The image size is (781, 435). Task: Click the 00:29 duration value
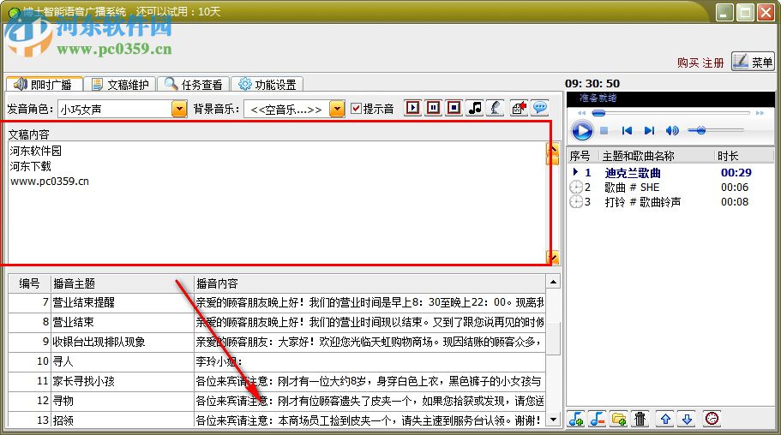pos(736,173)
